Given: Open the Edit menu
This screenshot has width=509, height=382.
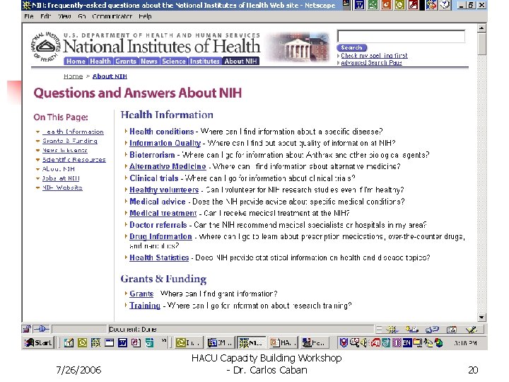Looking at the screenshot, I should (x=45, y=16).
